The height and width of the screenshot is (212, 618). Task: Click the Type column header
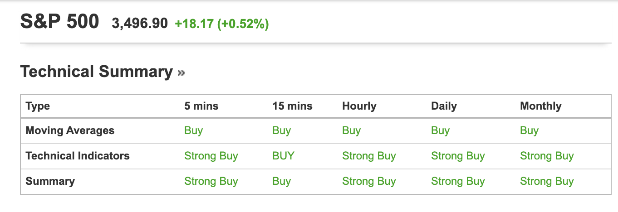pos(38,106)
